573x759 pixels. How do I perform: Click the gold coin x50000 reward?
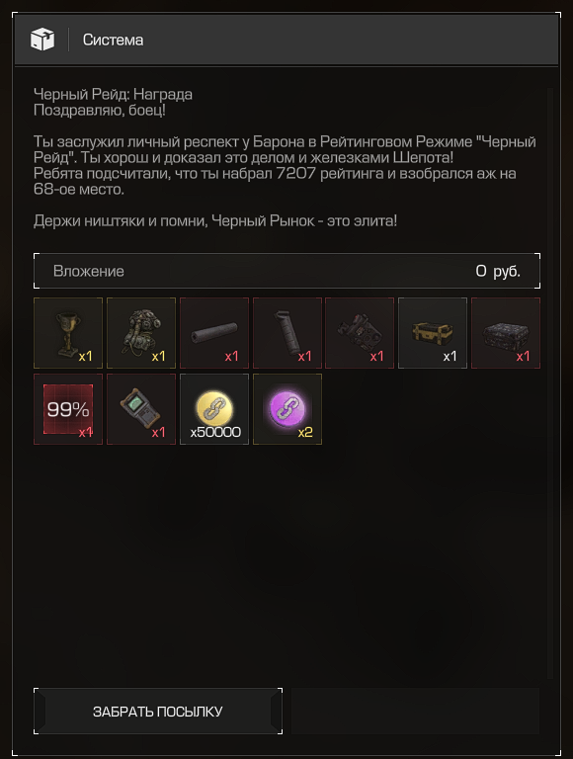tap(214, 409)
